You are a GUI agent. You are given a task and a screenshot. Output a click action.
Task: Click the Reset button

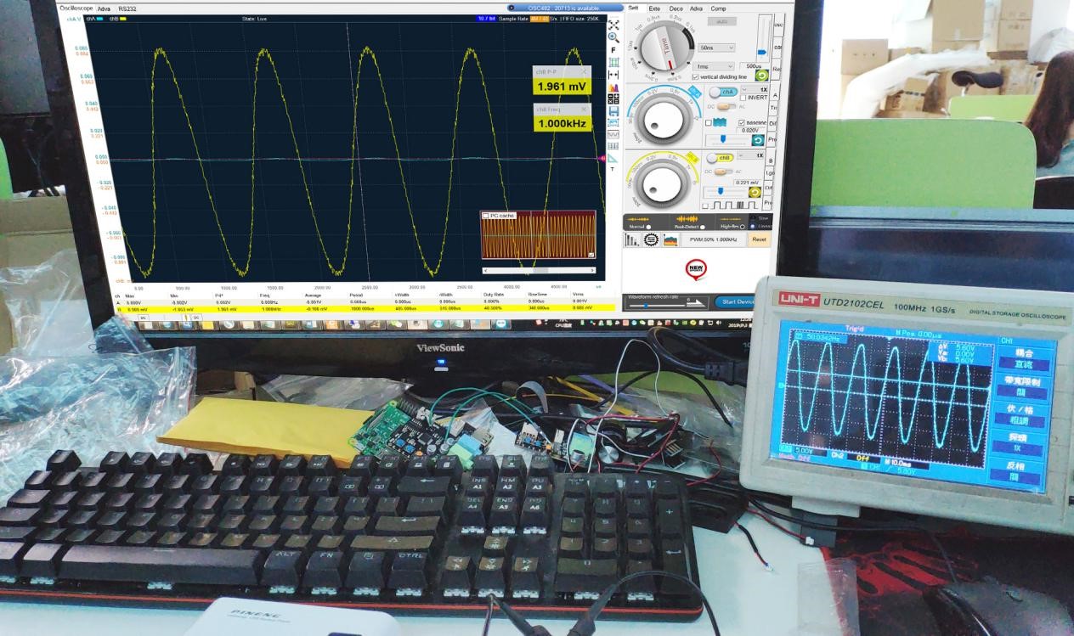pos(759,239)
